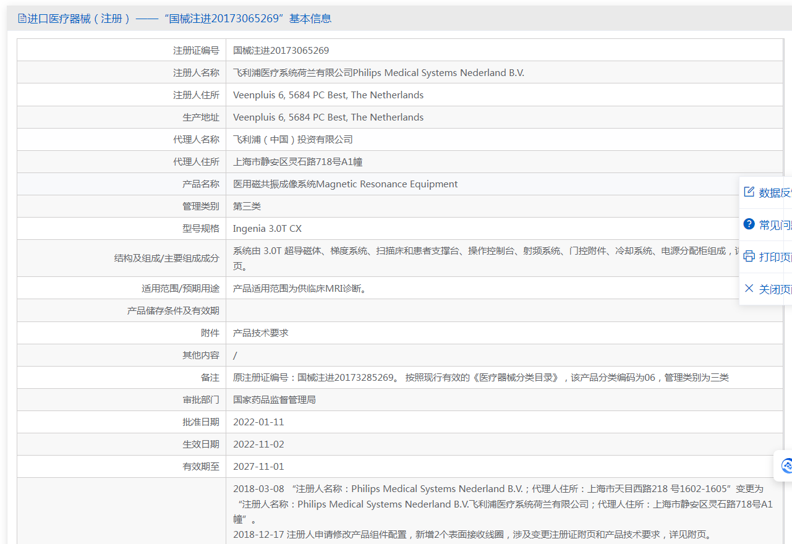Click the 注册人住所 Veenpluis address value
This screenshot has width=792, height=544.
[x=328, y=95]
